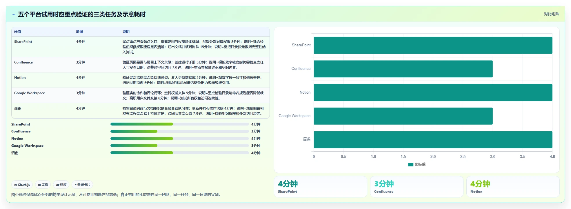Click the Google Workspace cell in the table

tap(30, 93)
